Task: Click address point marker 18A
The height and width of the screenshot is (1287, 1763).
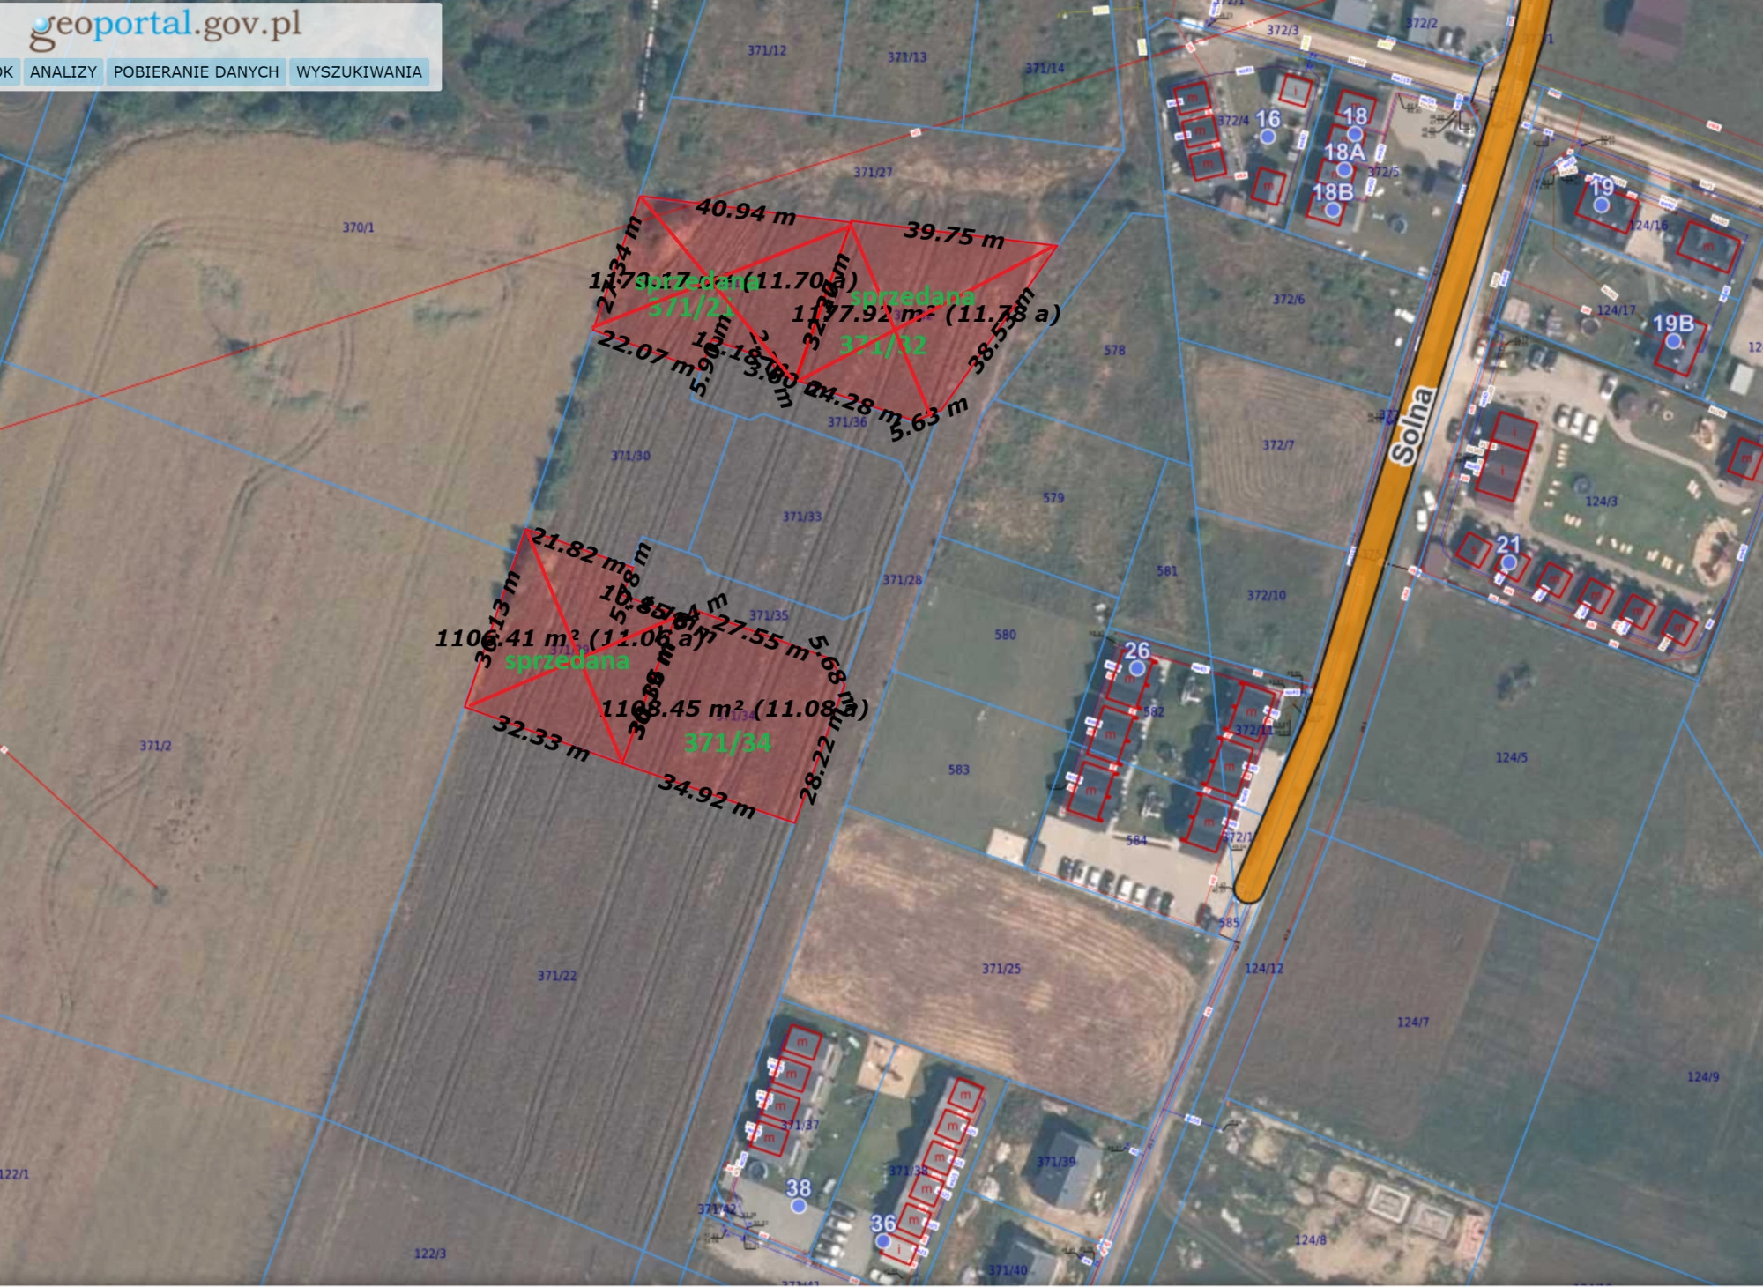Action: point(1343,169)
